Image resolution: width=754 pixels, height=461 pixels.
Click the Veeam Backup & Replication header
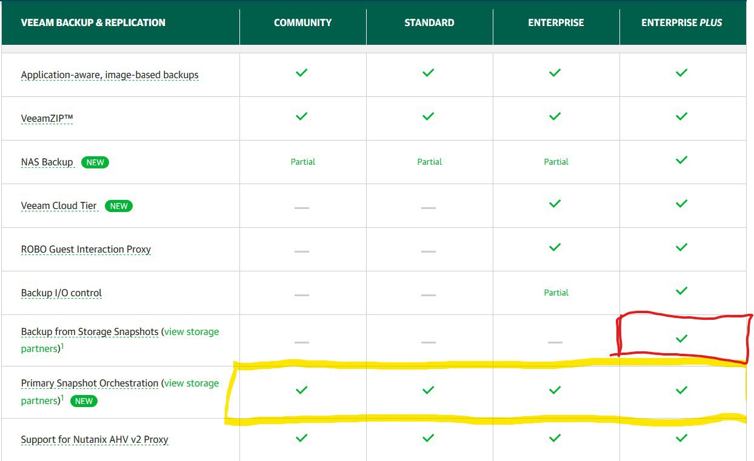pos(93,23)
